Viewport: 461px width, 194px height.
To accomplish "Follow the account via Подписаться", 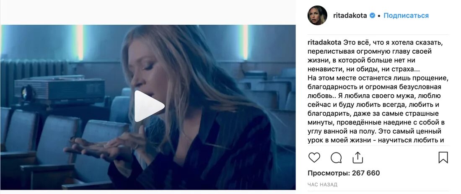I will pyautogui.click(x=406, y=16).
